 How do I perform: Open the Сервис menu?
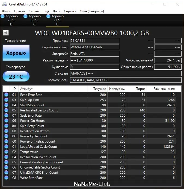[34, 11]
